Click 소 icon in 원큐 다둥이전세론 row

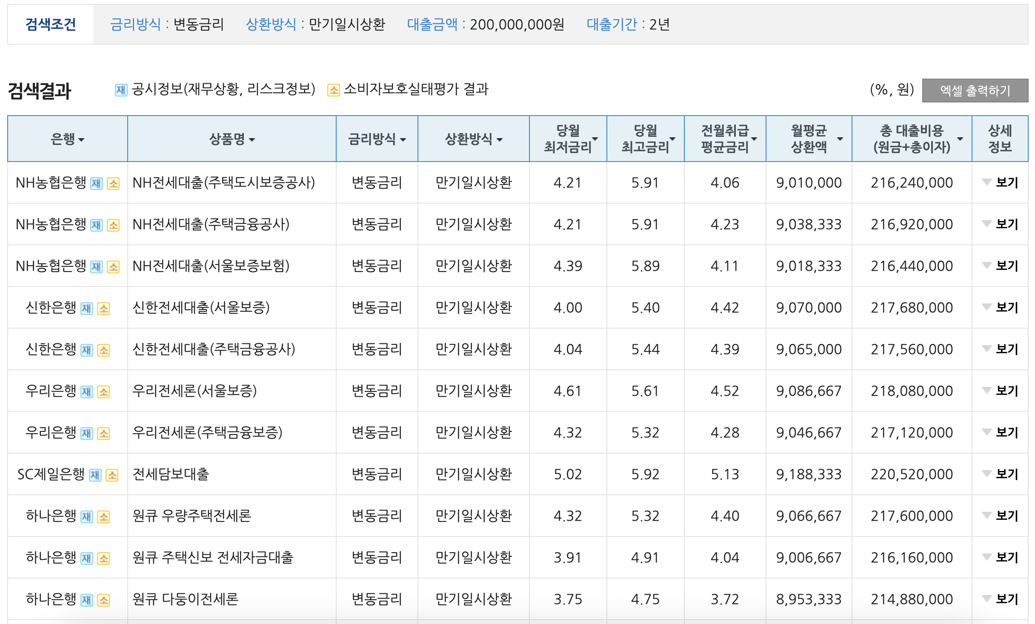point(103,600)
